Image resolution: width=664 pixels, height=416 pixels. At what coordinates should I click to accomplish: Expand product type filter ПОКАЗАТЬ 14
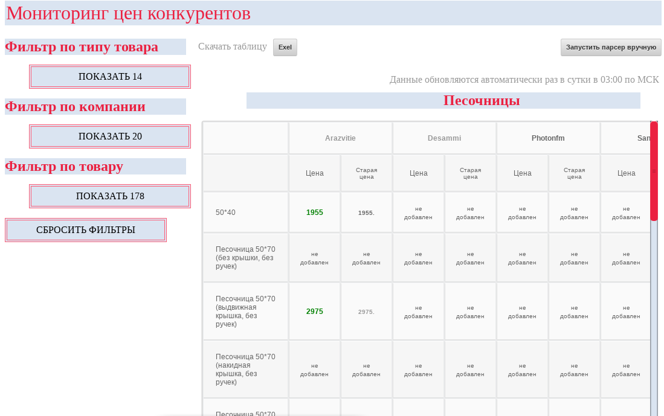110,77
